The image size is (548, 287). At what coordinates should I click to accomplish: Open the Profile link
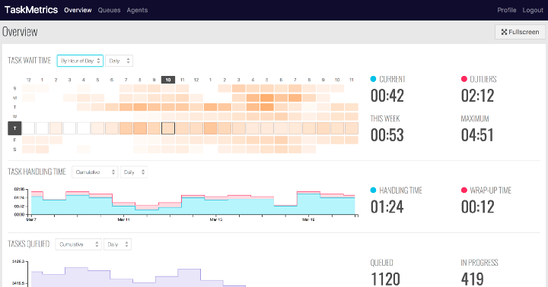click(507, 10)
